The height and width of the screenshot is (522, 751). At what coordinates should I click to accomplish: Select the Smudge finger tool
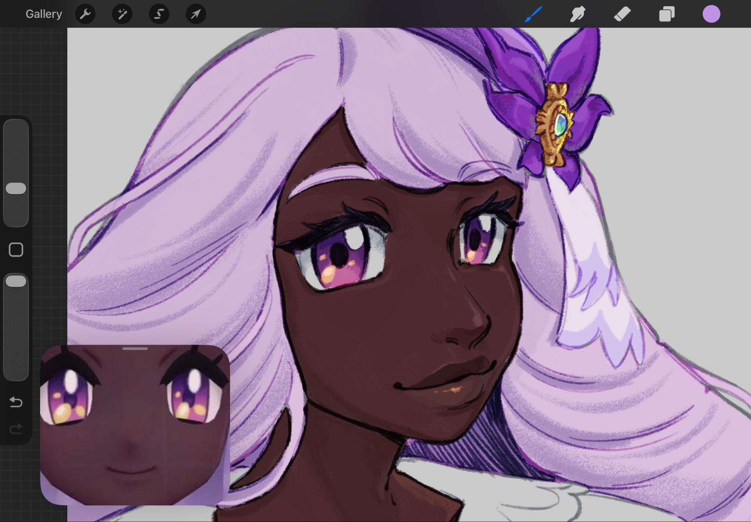[x=578, y=14]
